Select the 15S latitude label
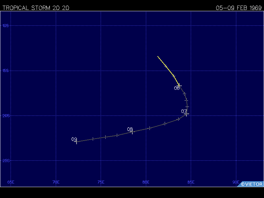 [5, 71]
